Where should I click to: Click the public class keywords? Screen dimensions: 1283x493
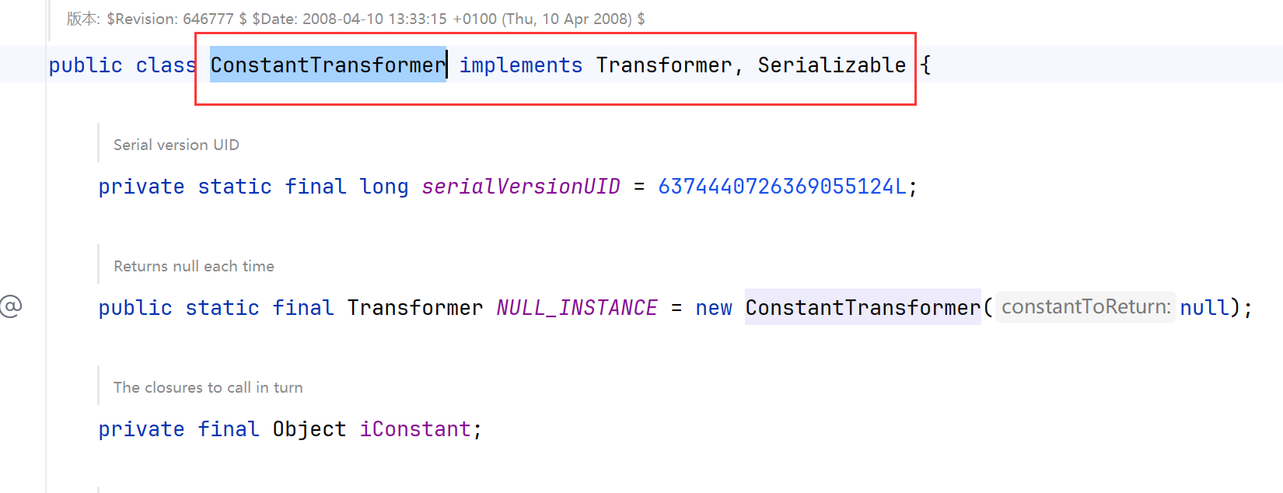123,65
